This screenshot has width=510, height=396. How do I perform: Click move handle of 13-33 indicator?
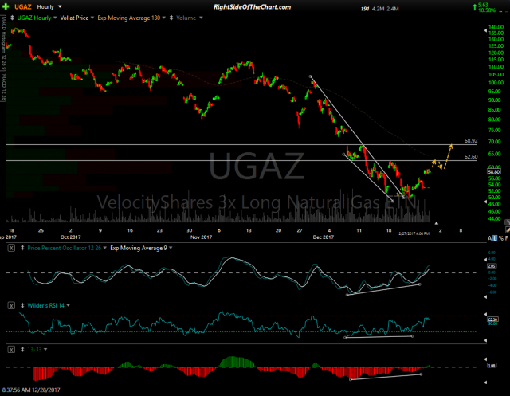pyautogui.click(x=22, y=350)
